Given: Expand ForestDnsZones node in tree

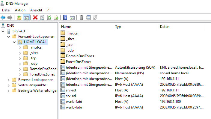Looking at the screenshot, I should click(x=20, y=75).
